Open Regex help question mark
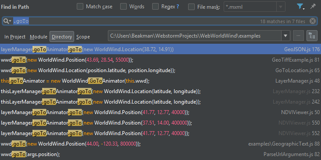 pos(178,7)
